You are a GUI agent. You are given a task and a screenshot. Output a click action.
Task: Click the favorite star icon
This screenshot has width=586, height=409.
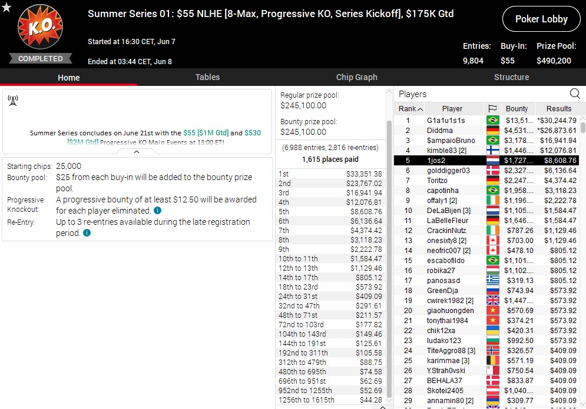(x=6, y=6)
